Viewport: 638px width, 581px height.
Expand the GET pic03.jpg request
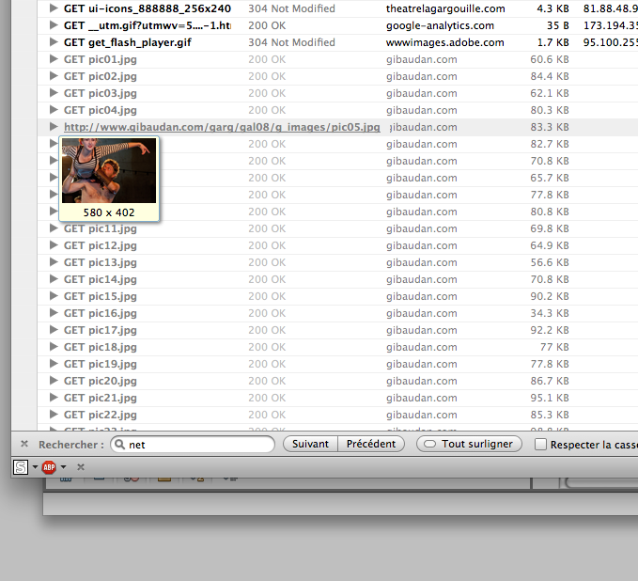54,93
